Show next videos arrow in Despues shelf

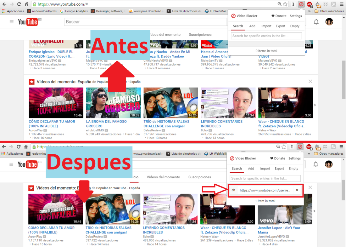coord(315,211)
